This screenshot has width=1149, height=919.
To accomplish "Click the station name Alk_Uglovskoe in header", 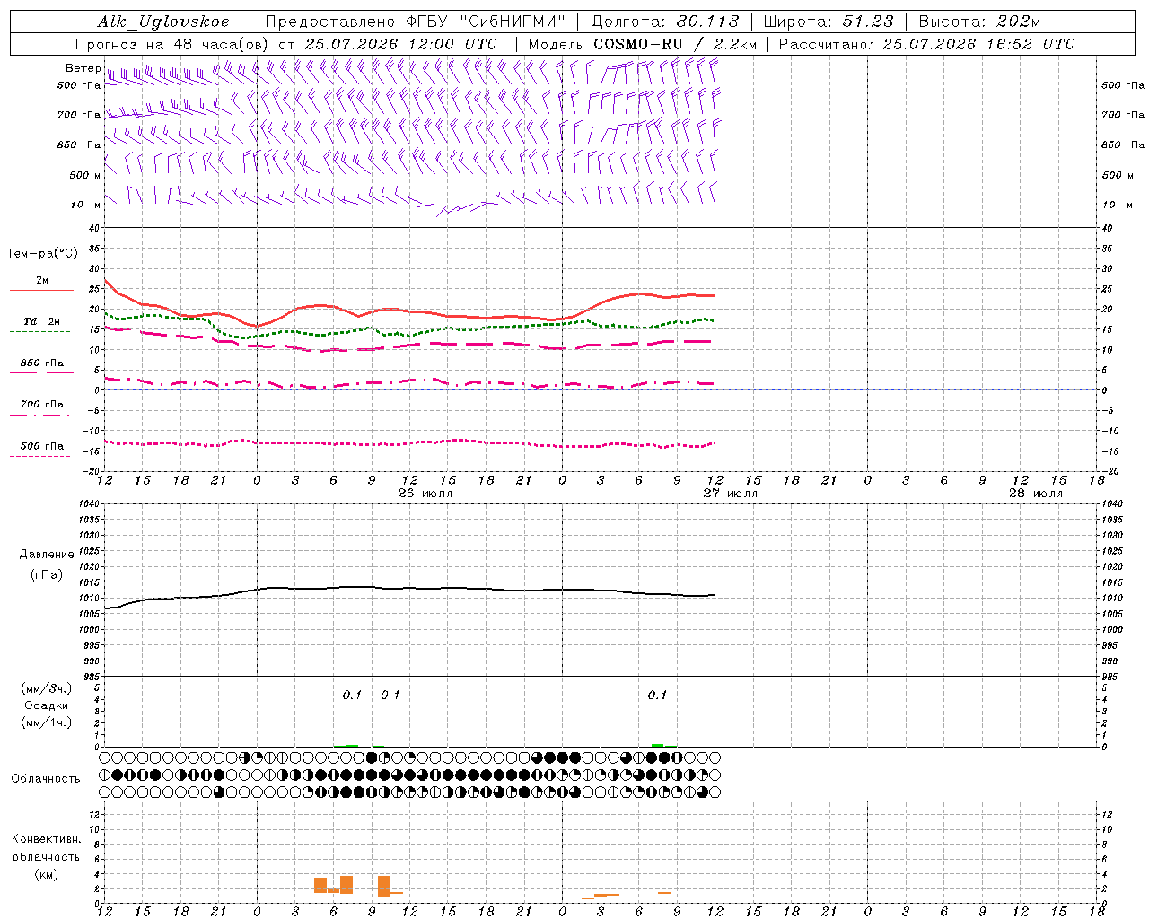I will pyautogui.click(x=163, y=22).
